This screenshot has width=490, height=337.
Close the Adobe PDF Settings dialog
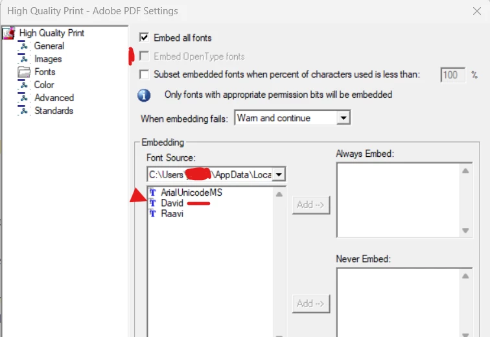476,11
